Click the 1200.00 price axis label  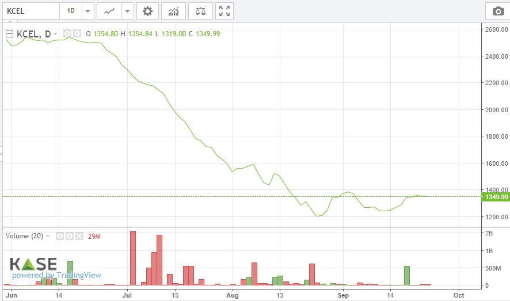(x=496, y=217)
